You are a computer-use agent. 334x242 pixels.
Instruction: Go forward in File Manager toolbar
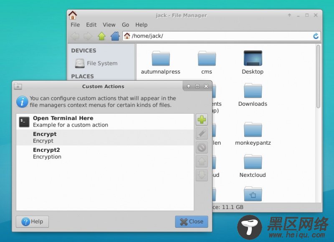point(88,36)
